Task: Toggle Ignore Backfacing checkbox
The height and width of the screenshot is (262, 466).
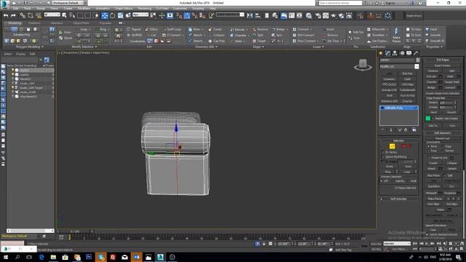Action: coord(383,156)
